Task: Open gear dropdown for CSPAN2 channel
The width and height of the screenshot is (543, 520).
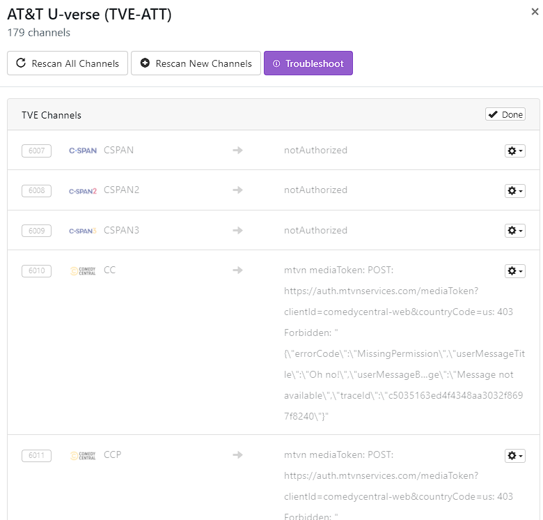Action: pyautogui.click(x=514, y=190)
